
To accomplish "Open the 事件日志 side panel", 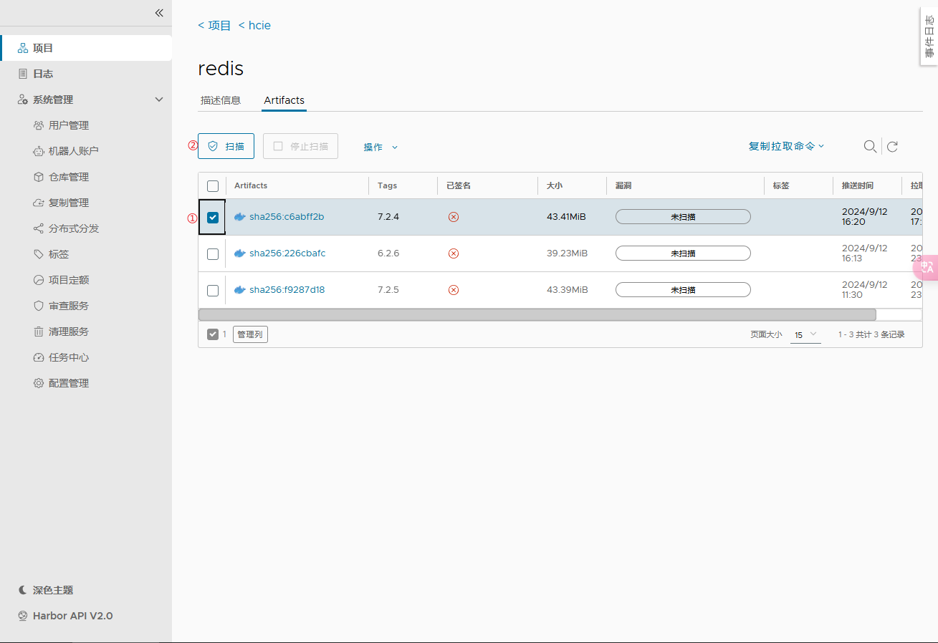I will coord(929,36).
